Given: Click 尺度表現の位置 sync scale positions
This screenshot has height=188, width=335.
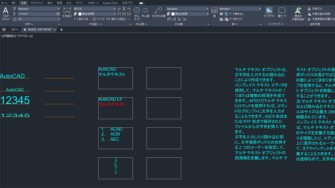Looking at the screenshot, I should tap(321, 19).
